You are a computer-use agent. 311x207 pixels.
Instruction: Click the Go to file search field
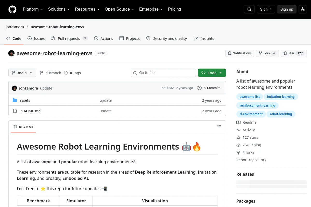163,73
